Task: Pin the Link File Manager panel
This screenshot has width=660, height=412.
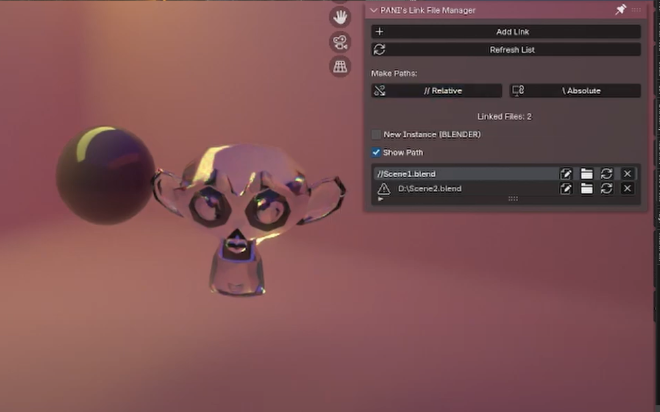Action: [620, 10]
